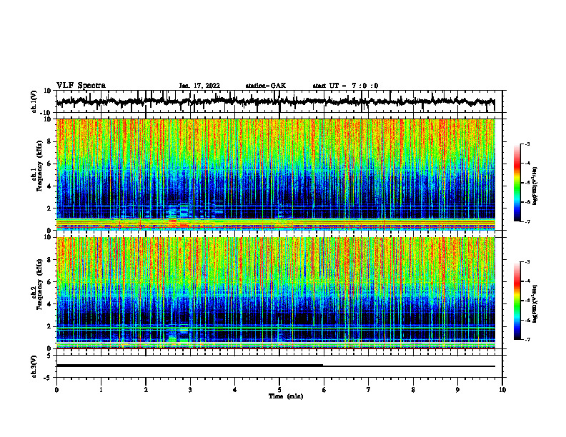Viewport: 566px width, 437px height.
Task: Click x-axis time tick label "6"
Action: click(x=324, y=390)
